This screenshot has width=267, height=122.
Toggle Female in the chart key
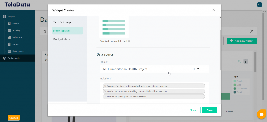coord(238,81)
